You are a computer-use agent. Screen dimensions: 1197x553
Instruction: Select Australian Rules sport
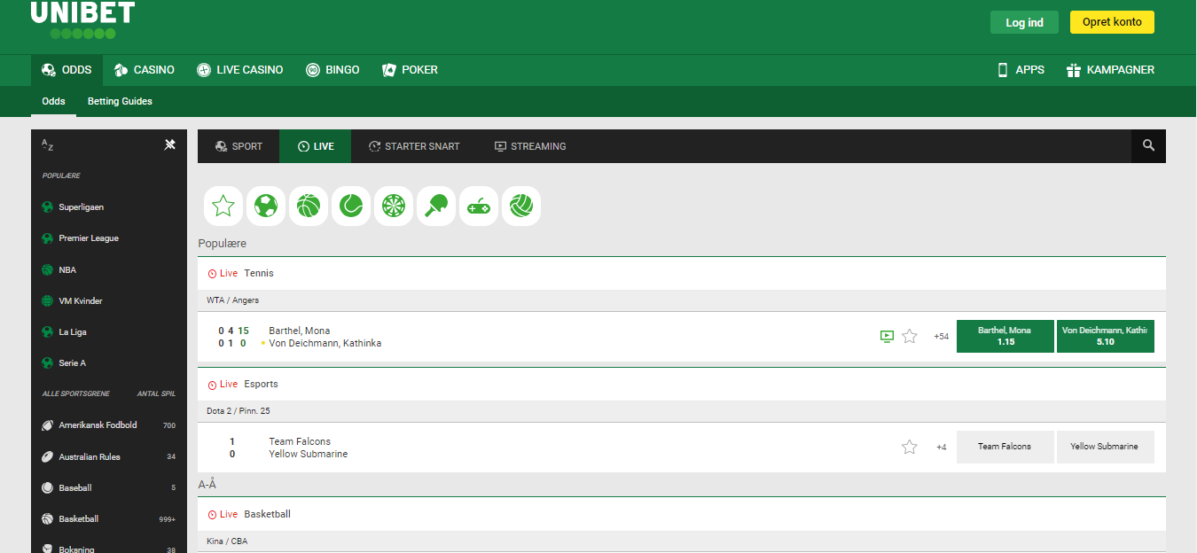(x=109, y=456)
